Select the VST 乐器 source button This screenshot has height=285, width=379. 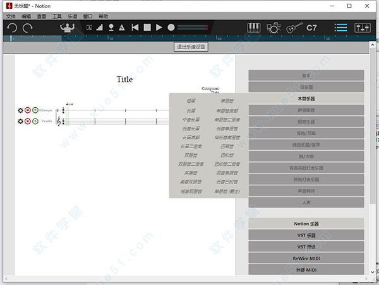[x=306, y=235]
